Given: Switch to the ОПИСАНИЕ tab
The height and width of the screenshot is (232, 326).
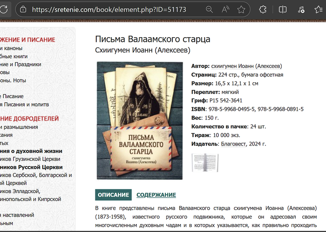Looking at the screenshot, I should pyautogui.click(x=113, y=195).
